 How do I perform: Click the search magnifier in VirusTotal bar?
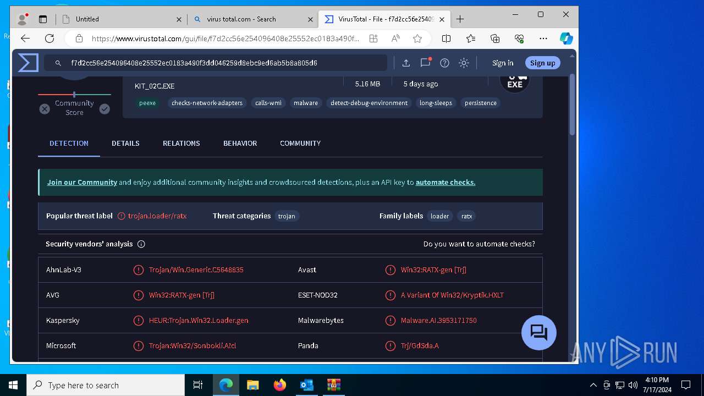point(58,63)
